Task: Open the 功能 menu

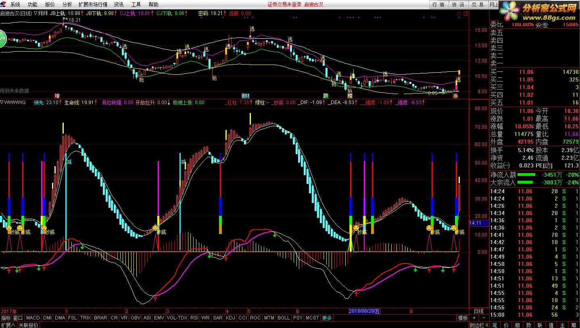Action: 32,4
